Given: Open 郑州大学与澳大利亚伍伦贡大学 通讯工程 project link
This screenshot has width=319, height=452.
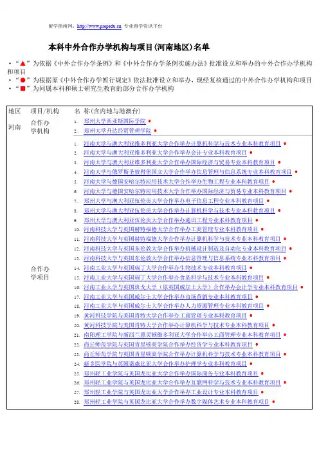Looking at the screenshot, I should pos(168,220).
